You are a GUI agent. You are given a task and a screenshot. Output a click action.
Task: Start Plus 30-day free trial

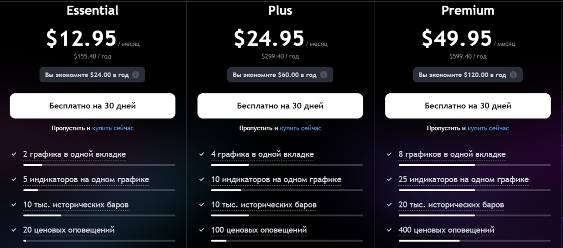(x=280, y=106)
